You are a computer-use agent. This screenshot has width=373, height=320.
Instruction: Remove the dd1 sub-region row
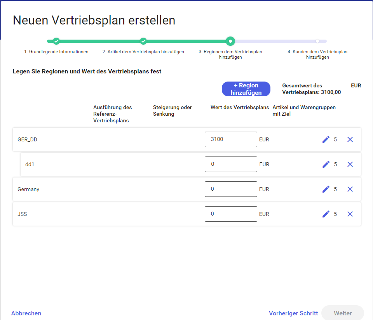coord(350,164)
